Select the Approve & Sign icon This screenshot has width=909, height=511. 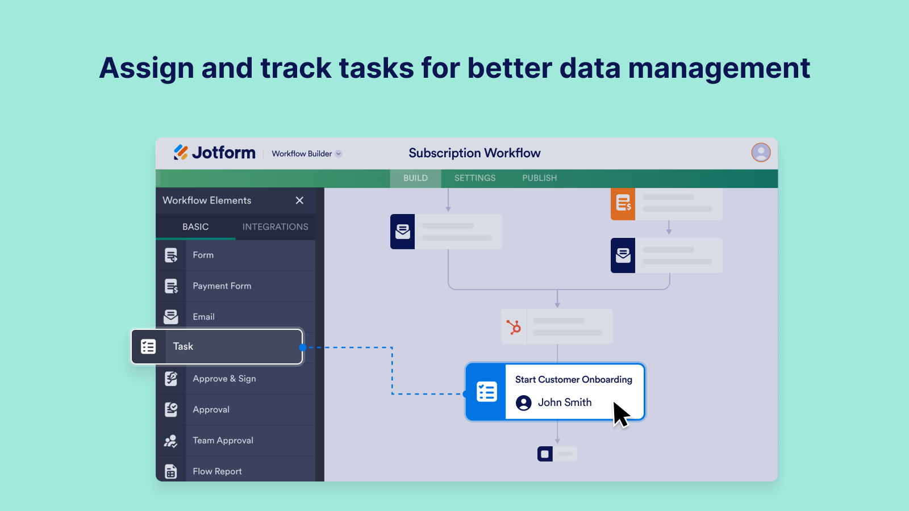coord(171,379)
